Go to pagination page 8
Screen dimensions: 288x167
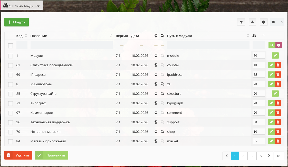click(x=261, y=156)
